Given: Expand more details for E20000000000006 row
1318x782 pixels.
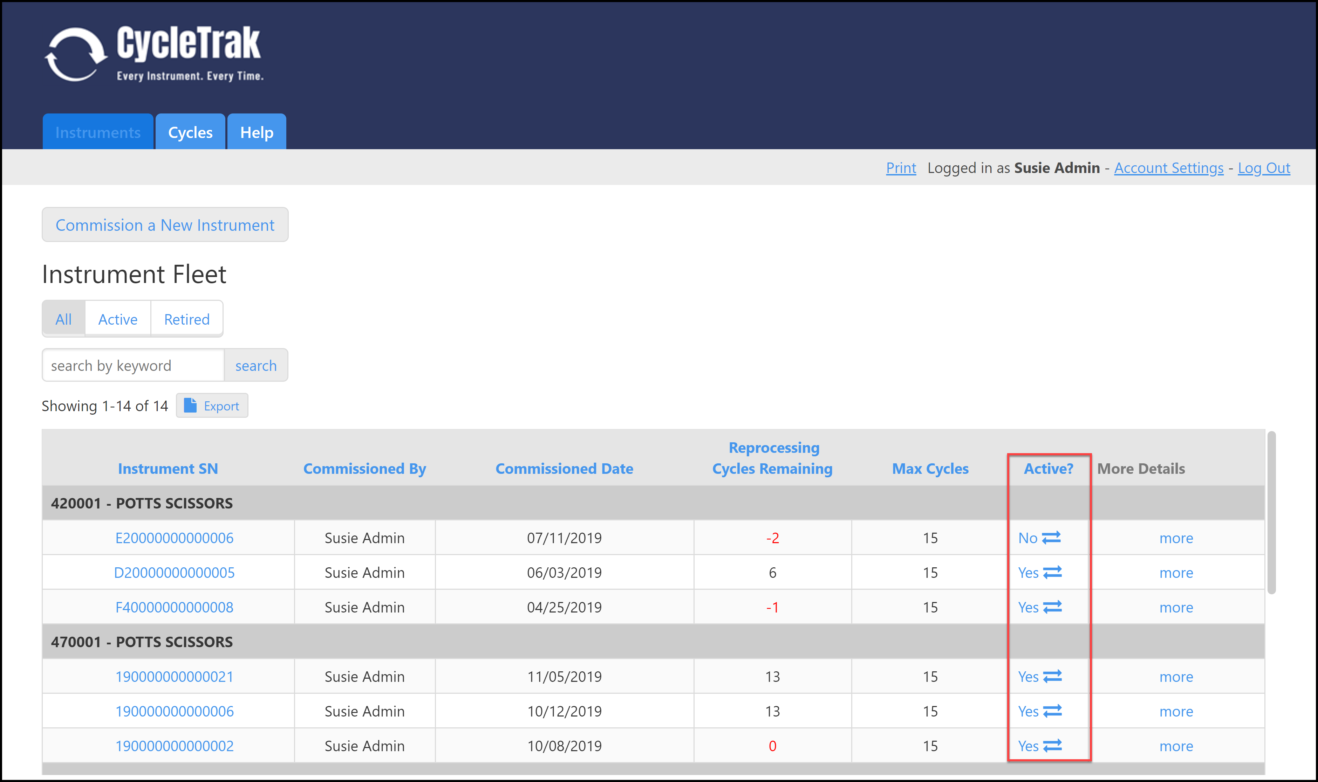Looking at the screenshot, I should 1176,538.
